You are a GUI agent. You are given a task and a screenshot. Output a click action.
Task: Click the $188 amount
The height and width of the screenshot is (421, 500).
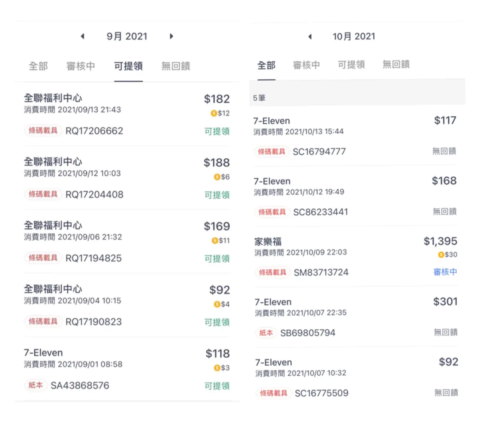[217, 163]
